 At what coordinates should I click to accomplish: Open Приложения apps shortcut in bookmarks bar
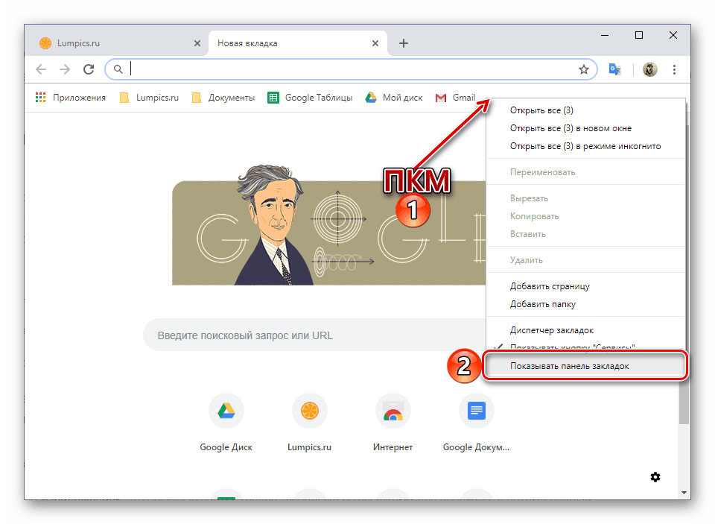[x=71, y=98]
